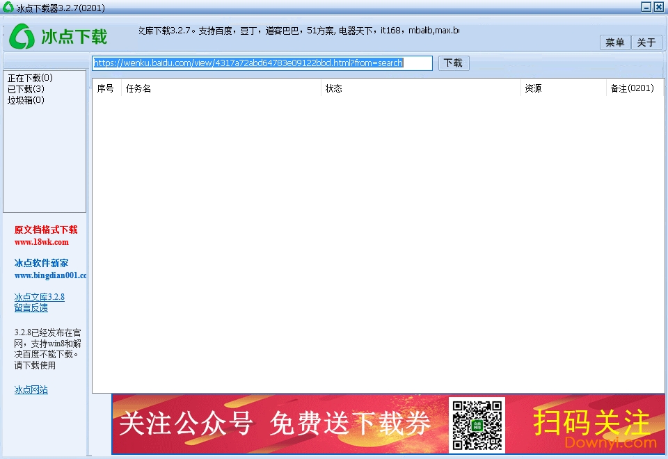Click the green Bingdian logo icon
This screenshot has height=459, width=668.
tap(22, 36)
